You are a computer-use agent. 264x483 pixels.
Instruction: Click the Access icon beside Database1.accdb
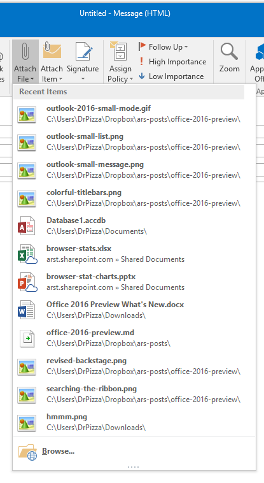tap(26, 226)
